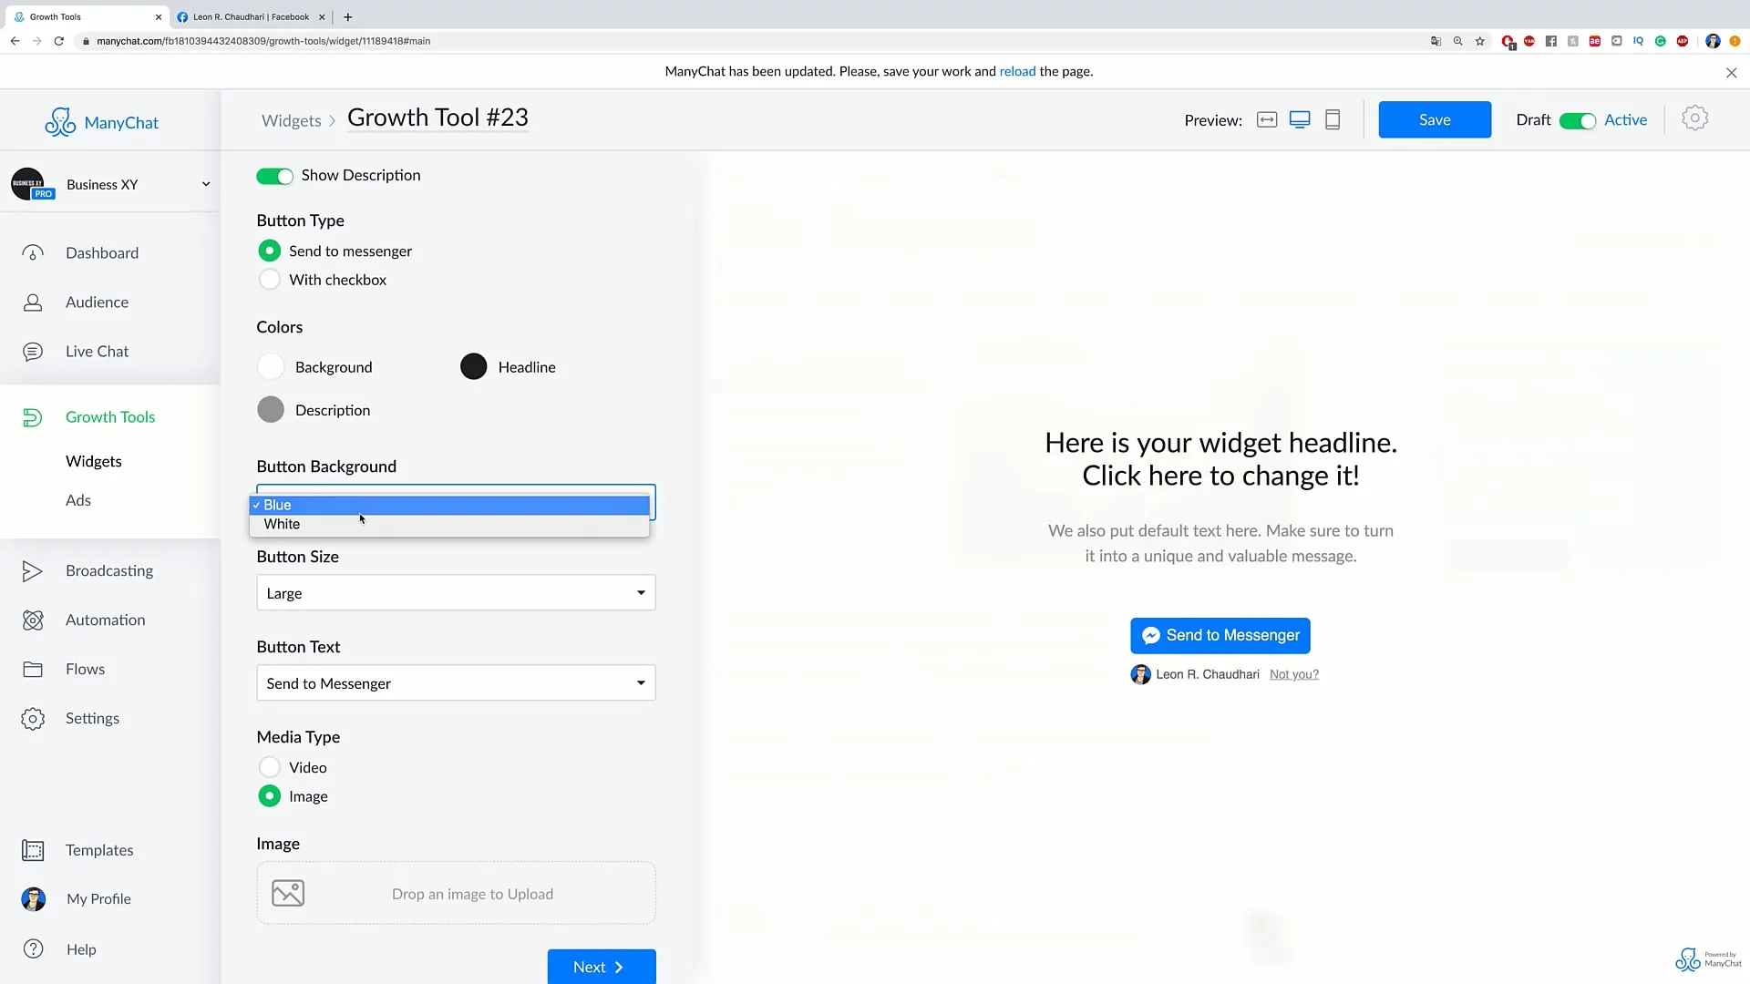Click Widgets breadcrumb link
Screen dimensions: 1750x984
(x=292, y=120)
